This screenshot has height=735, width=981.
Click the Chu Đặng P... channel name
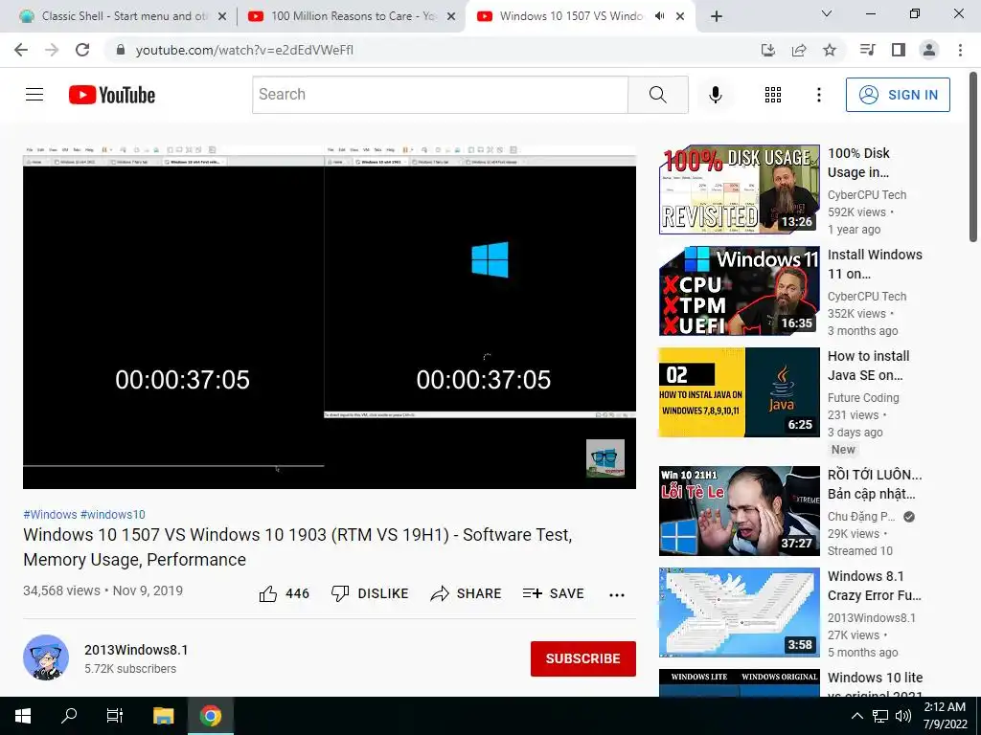point(861,516)
